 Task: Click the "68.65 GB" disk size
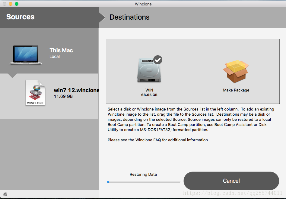pos(149,95)
